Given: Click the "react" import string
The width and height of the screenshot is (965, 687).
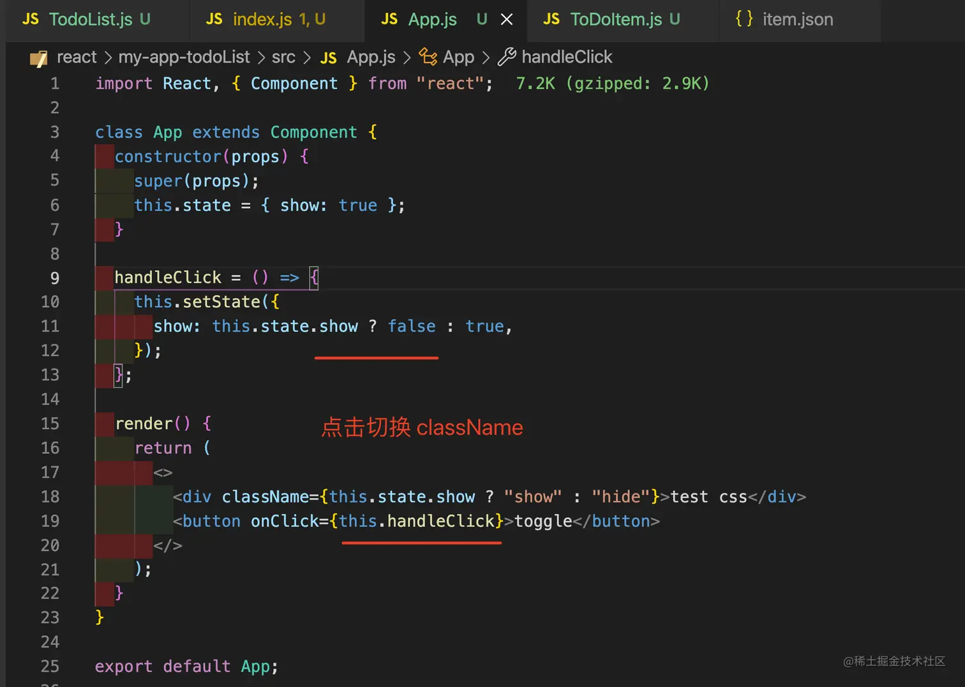Looking at the screenshot, I should (450, 84).
